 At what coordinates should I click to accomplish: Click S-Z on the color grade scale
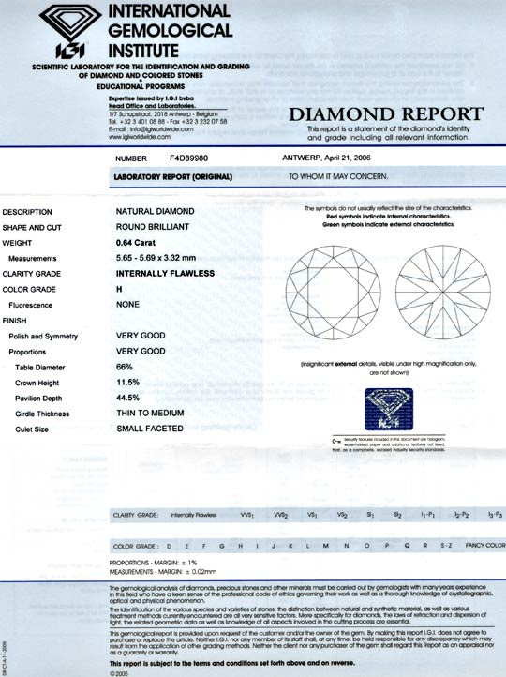(x=446, y=546)
